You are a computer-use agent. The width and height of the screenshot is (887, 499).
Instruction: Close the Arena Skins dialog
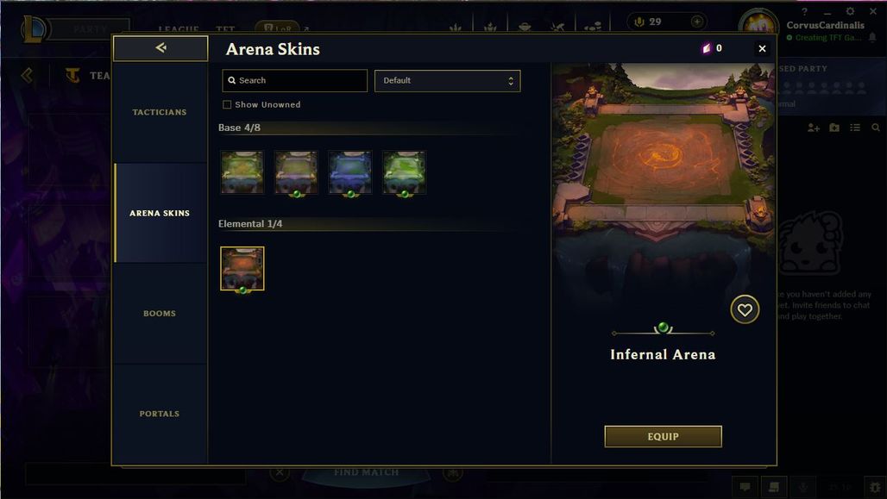[762, 48]
